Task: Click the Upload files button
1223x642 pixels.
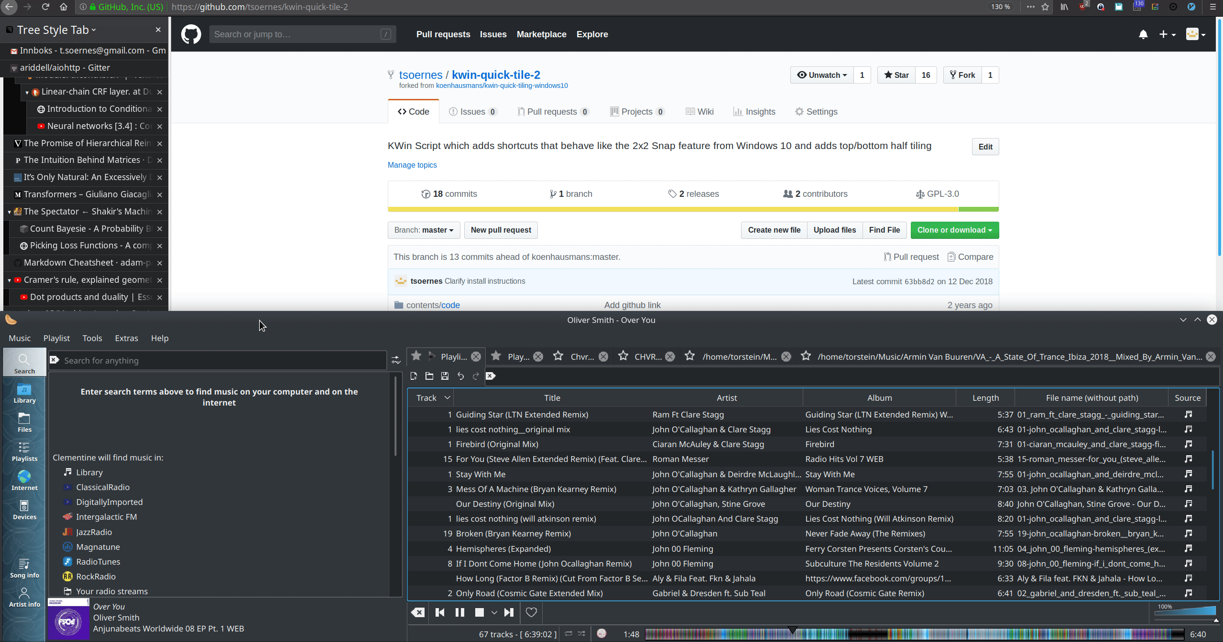Action: (834, 230)
